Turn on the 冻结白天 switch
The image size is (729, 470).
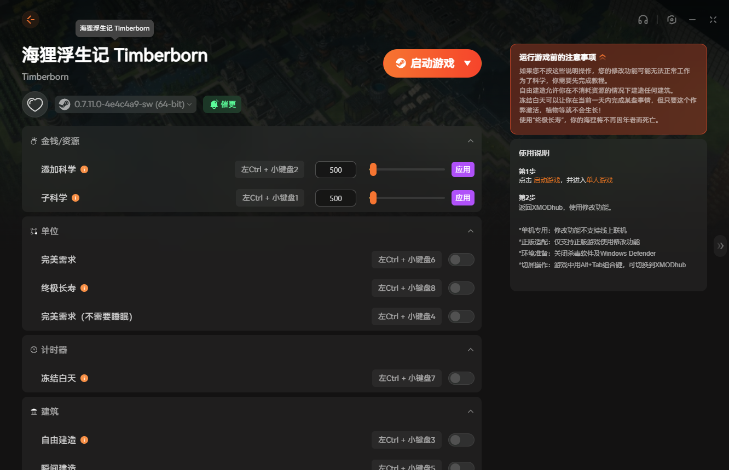(x=461, y=378)
